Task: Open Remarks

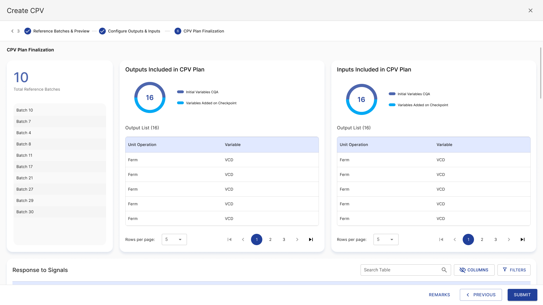Action: 439,295
